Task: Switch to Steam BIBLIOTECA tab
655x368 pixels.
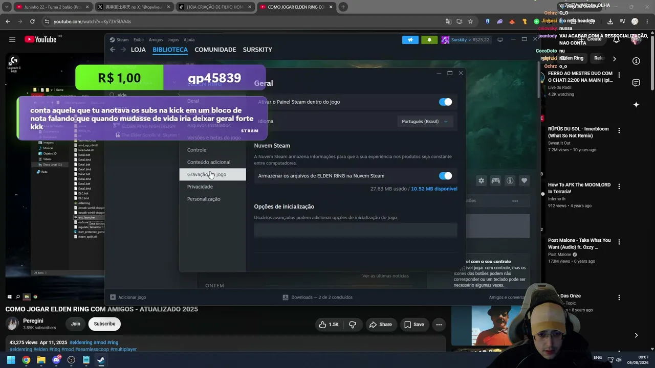Action: (x=170, y=50)
